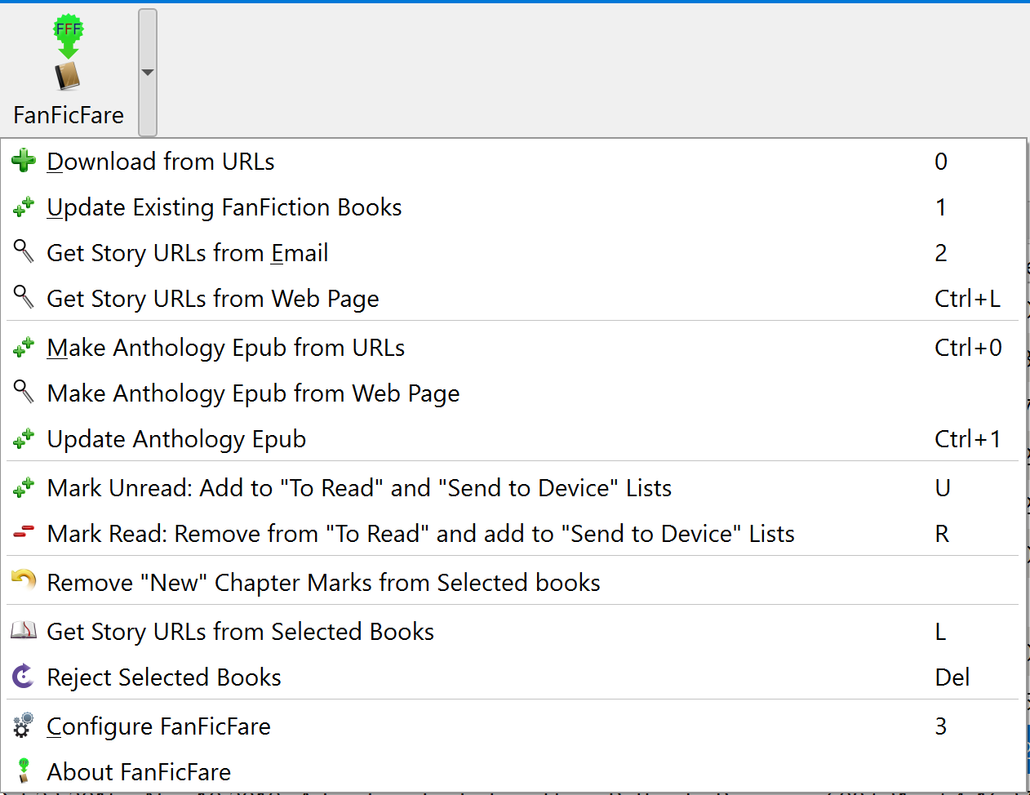This screenshot has height=795, width=1030.
Task: Choose Make Anthology Epub from Web Page
Action: coord(253,393)
